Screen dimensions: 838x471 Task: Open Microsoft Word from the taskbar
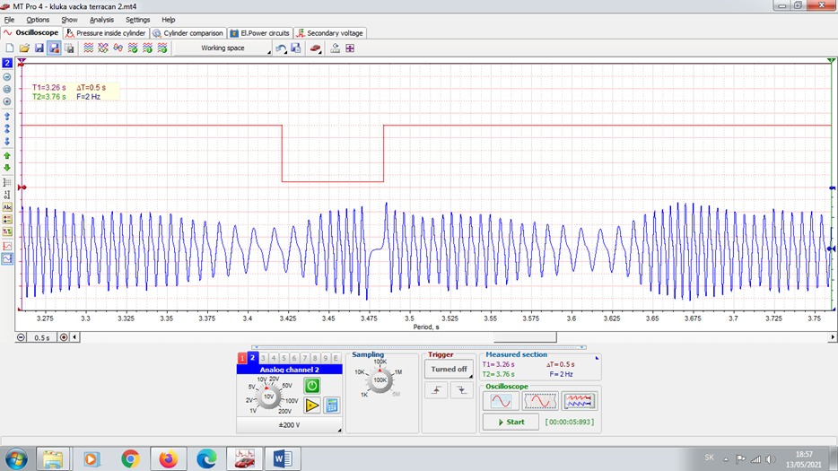(282, 458)
